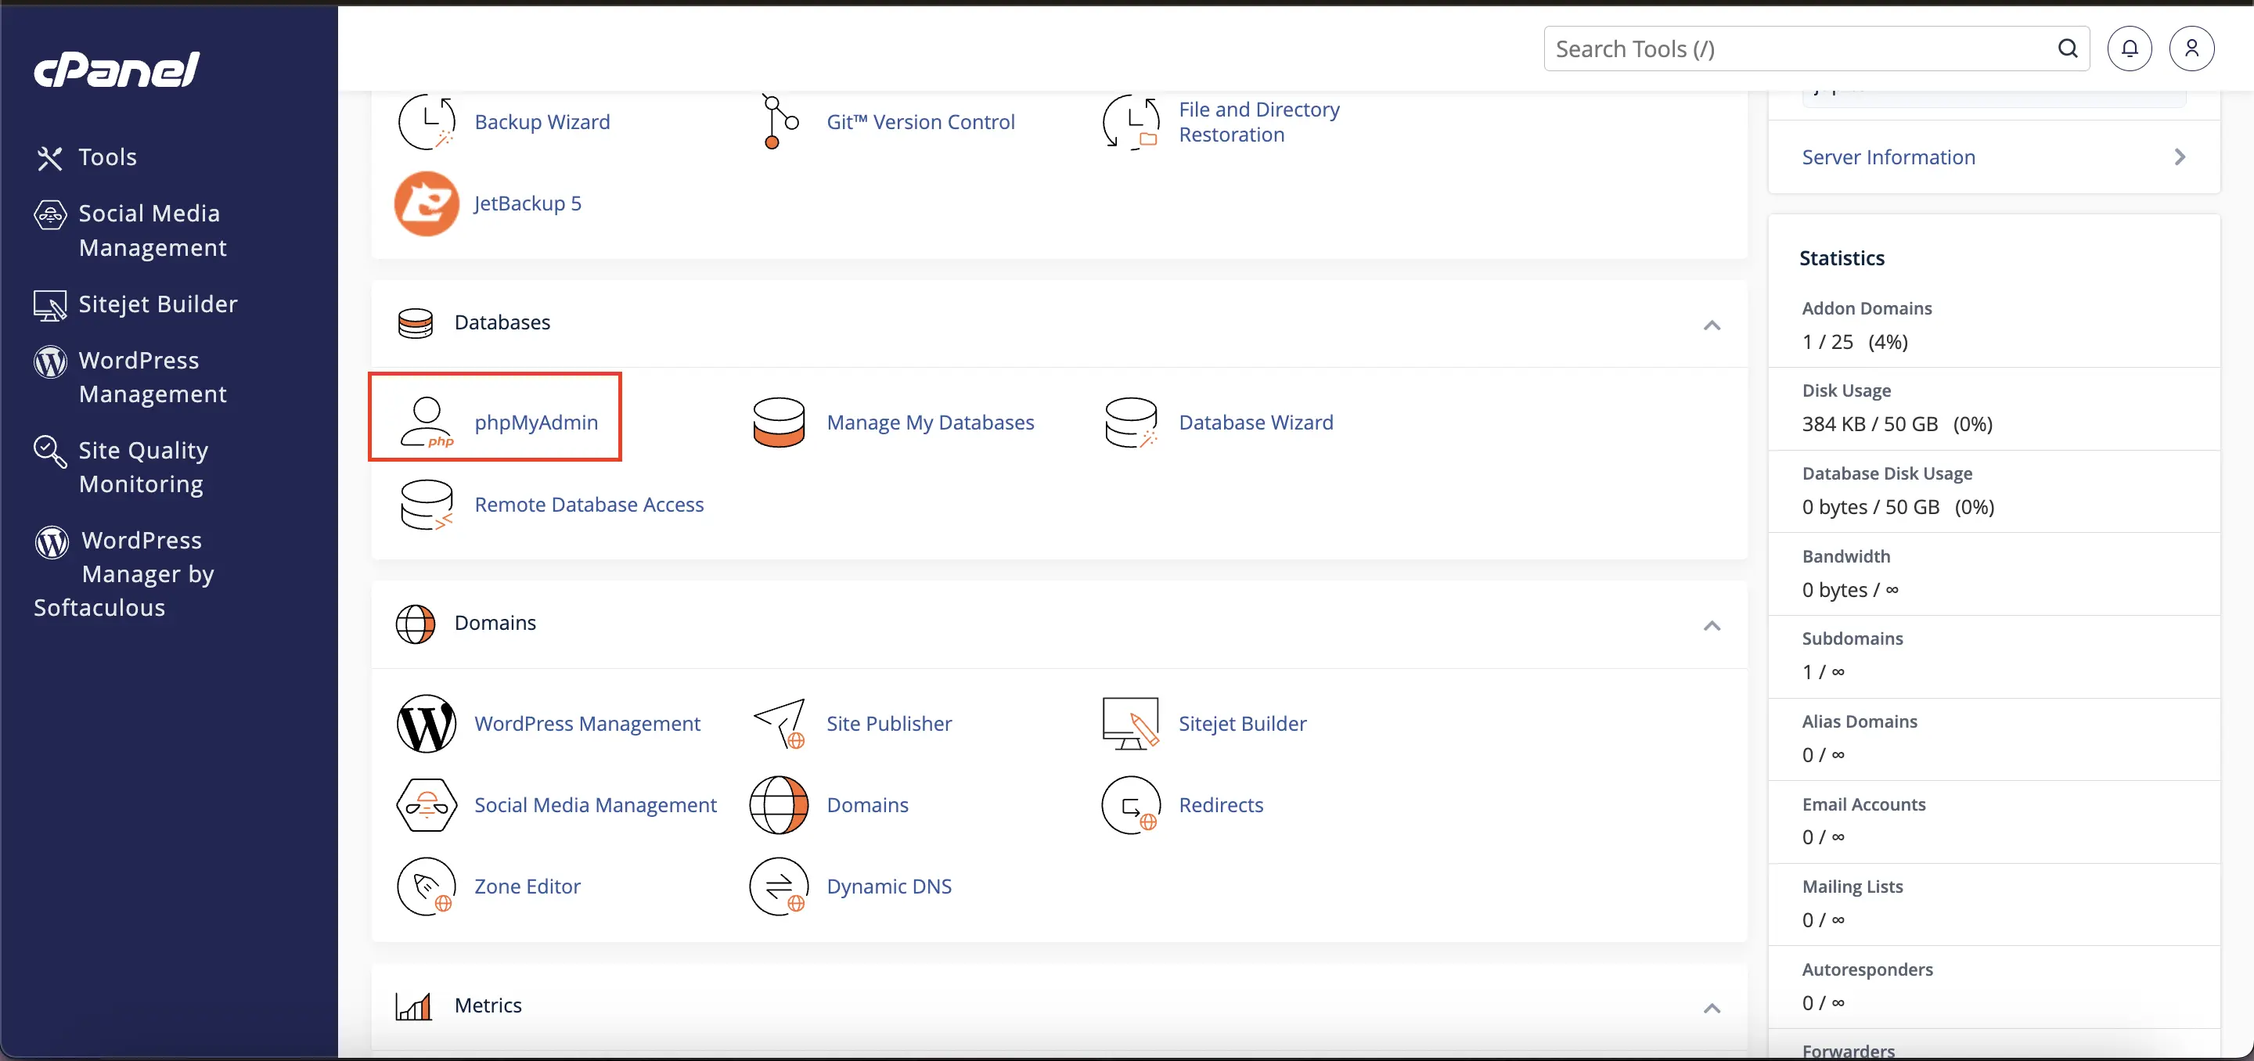Open the Zone Editor link
The image size is (2254, 1061).
click(x=527, y=886)
